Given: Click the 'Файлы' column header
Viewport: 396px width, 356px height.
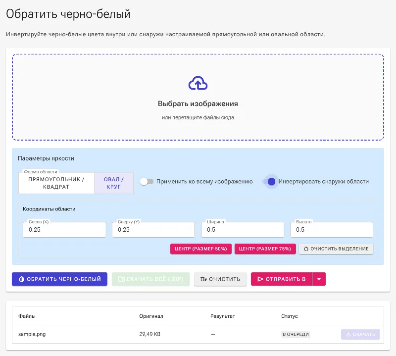Looking at the screenshot, I should click(27, 316).
